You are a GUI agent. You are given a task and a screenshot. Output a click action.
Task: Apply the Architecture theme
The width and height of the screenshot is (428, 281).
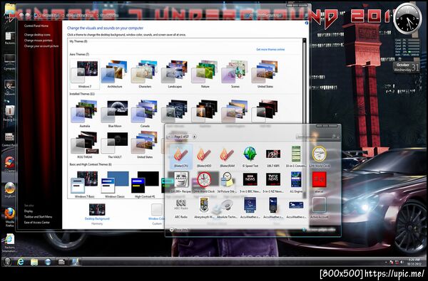point(115,74)
